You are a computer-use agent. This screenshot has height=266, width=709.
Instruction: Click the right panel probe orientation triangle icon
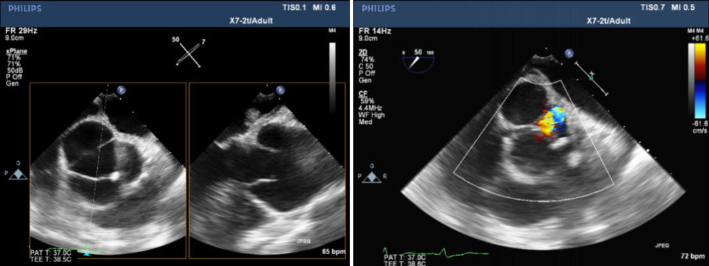[372, 177]
